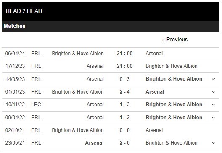Click the HEAD 2 HEAD section title
The width and height of the screenshot is (222, 153).
pyautogui.click(x=24, y=11)
